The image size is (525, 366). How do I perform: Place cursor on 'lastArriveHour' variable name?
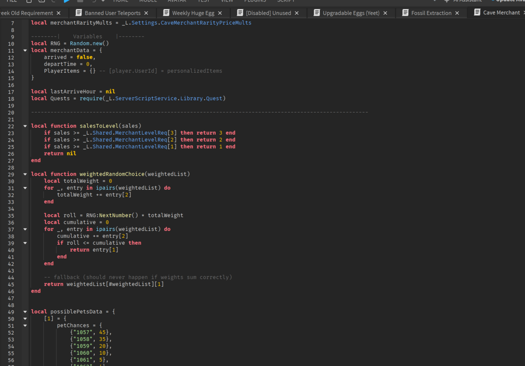click(73, 92)
